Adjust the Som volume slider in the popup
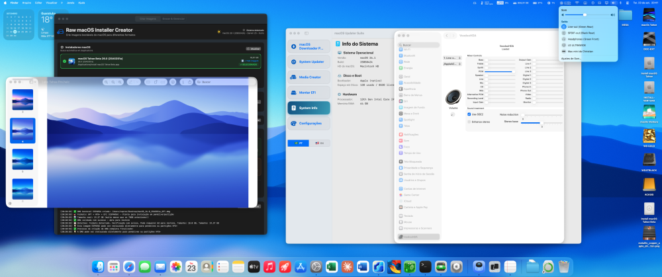 coord(588,15)
